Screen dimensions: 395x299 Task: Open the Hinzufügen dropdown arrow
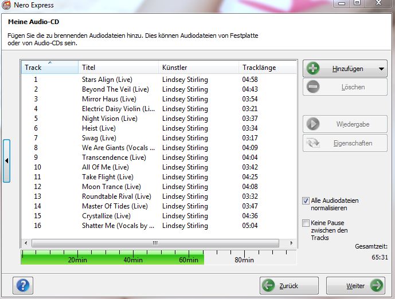point(381,69)
